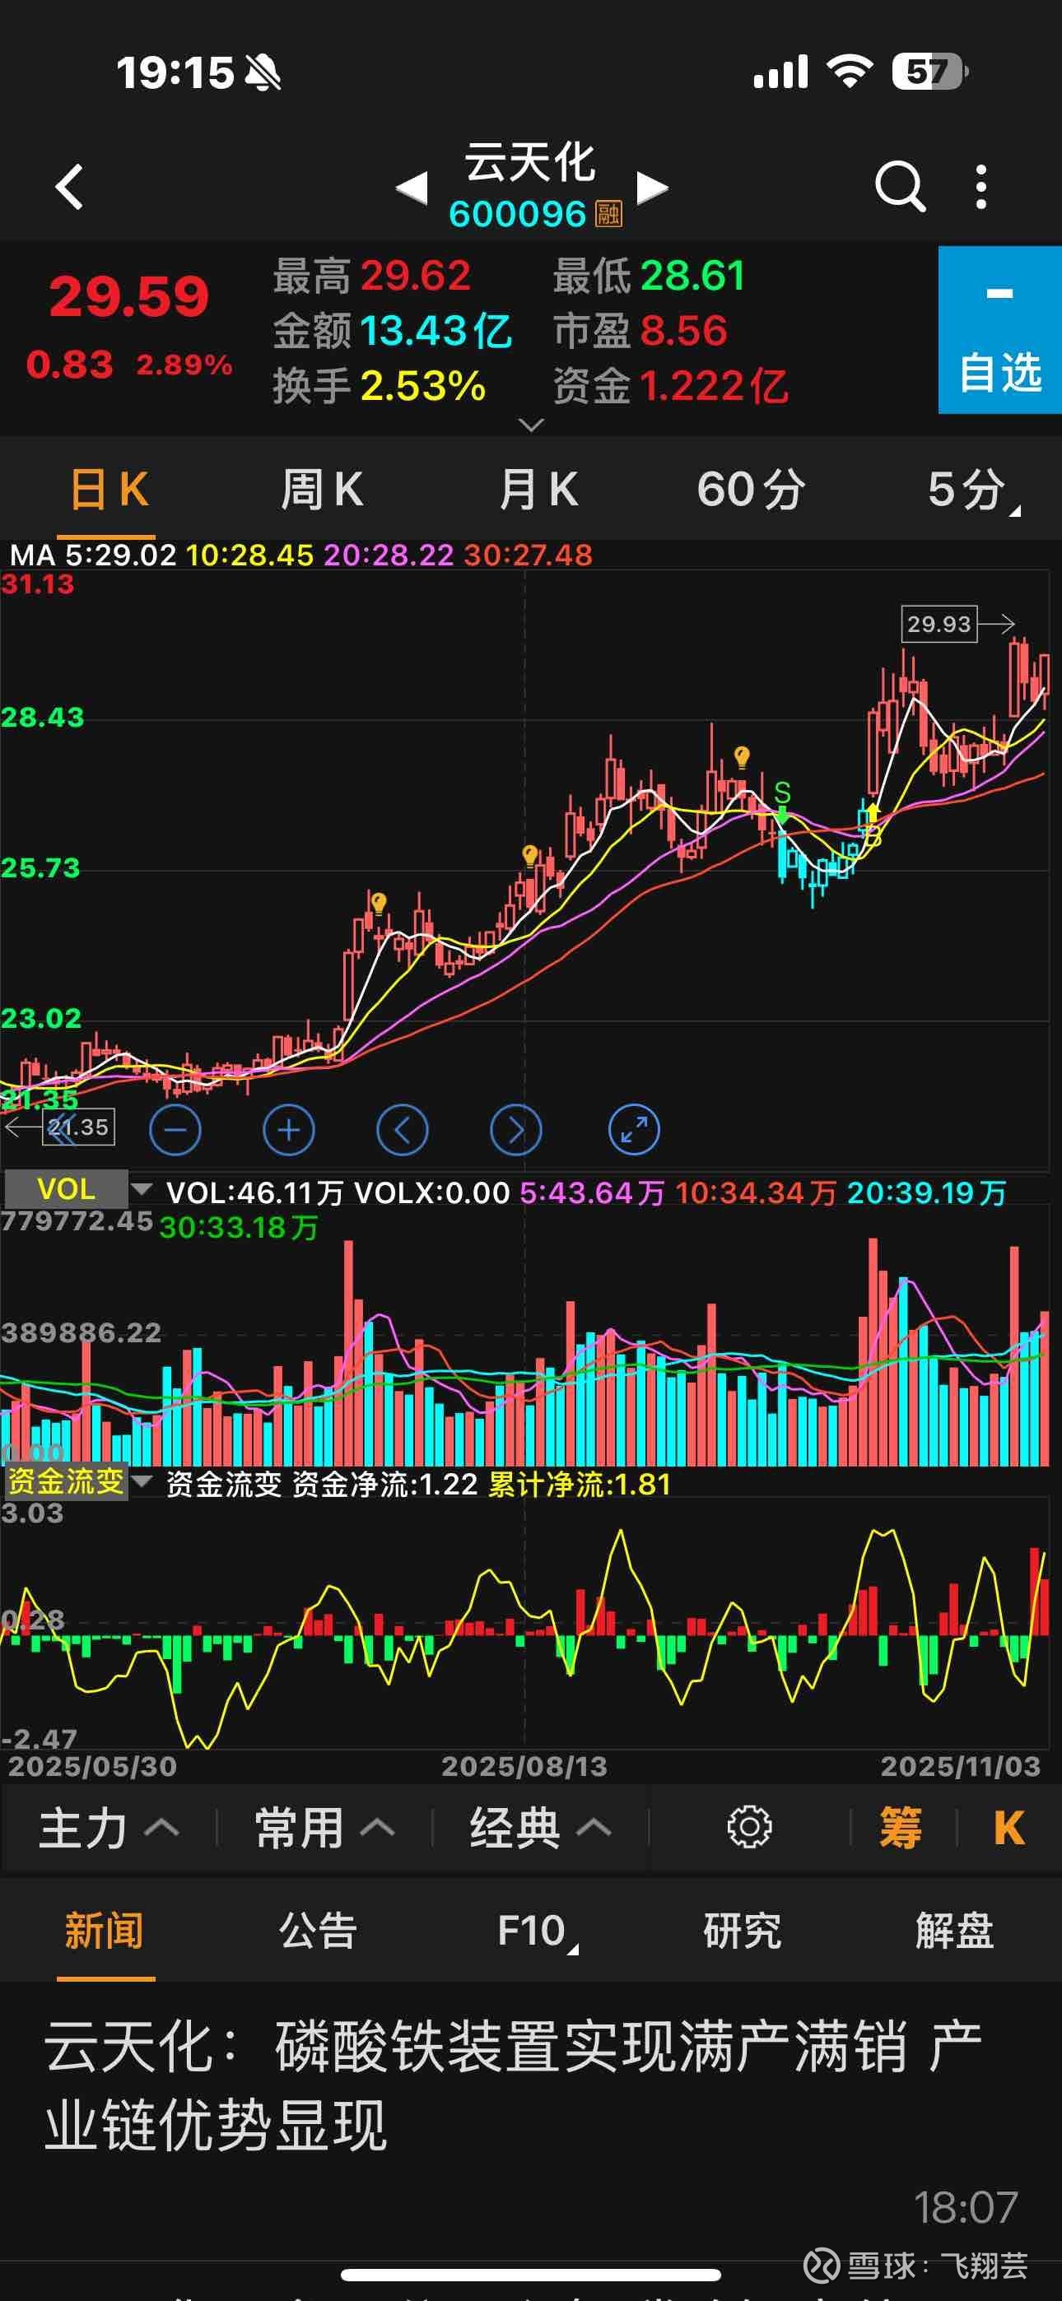Expand the quote details chevron

pyautogui.click(x=531, y=425)
